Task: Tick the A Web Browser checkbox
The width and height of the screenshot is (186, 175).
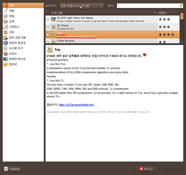Action: [x=48, y=42]
